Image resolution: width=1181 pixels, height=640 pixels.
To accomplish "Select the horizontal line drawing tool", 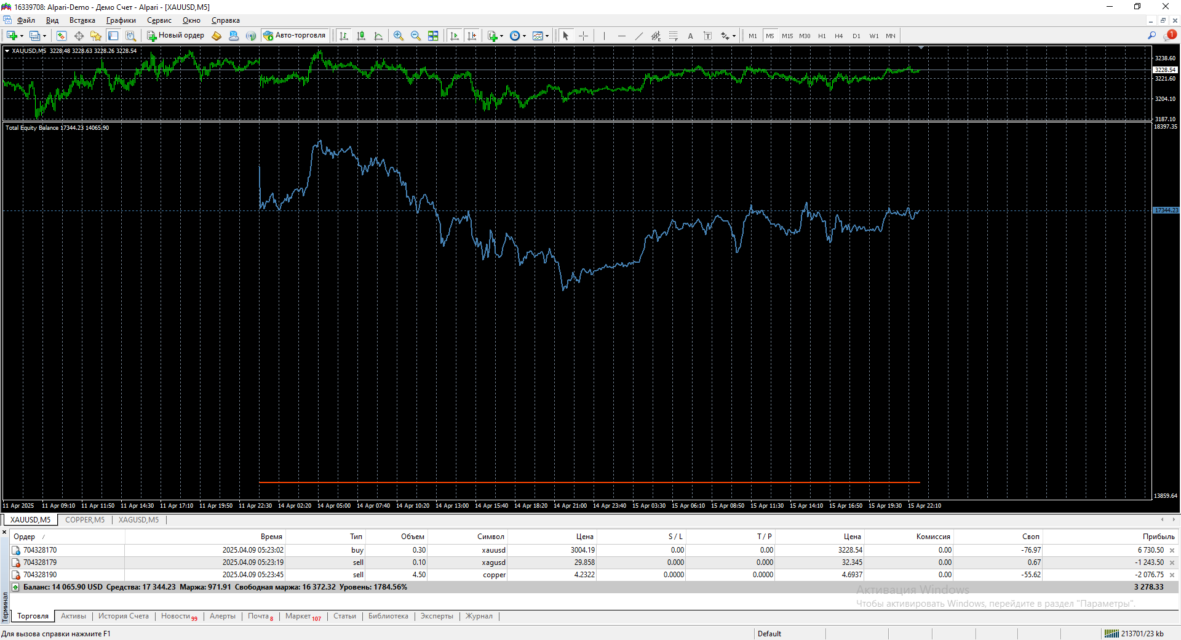I will tap(622, 36).
